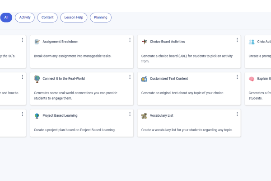Click the Explain It card title
Image resolution: width=271 pixels, height=181 pixels.
[264, 78]
